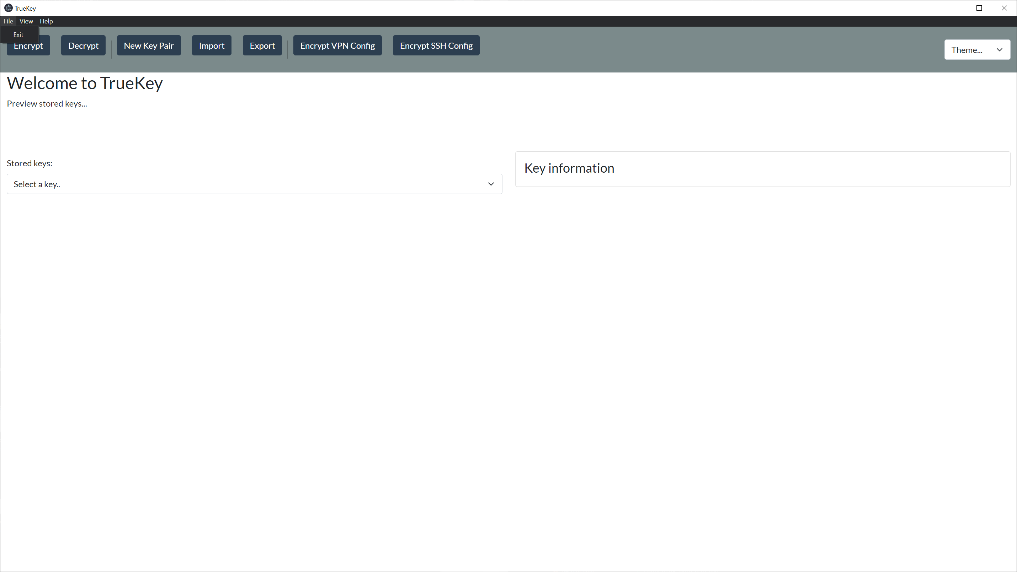Click the Key information panel heading

569,168
